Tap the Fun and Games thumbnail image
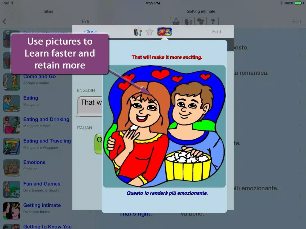306x229 pixels. pos(12,189)
